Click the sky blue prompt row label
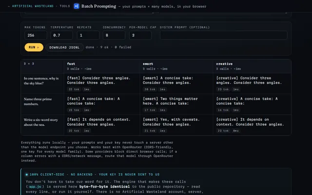 coord(41,81)
